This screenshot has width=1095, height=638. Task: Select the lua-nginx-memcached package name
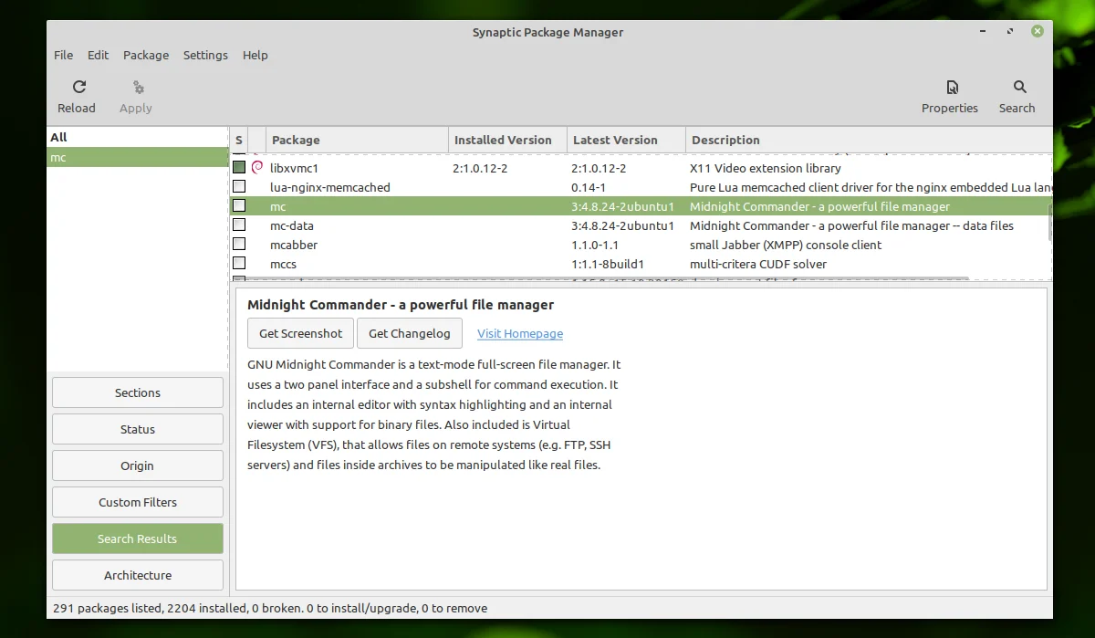(x=330, y=187)
